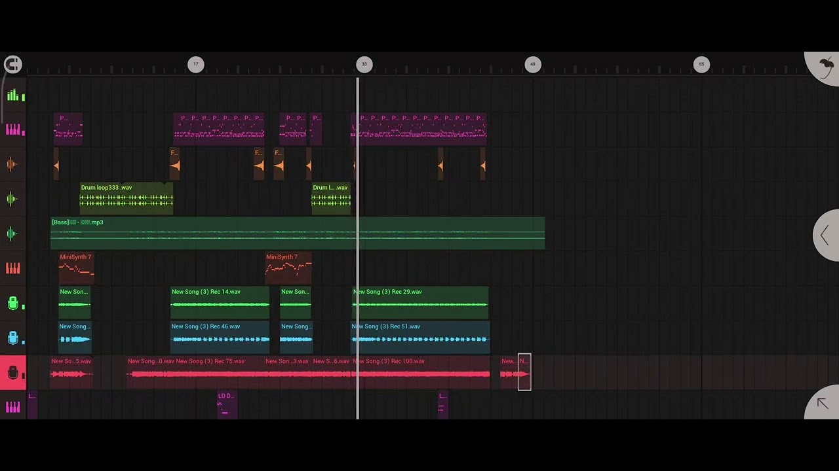
Task: Select the long [Bass] mp3 audio clip
Action: [298, 234]
